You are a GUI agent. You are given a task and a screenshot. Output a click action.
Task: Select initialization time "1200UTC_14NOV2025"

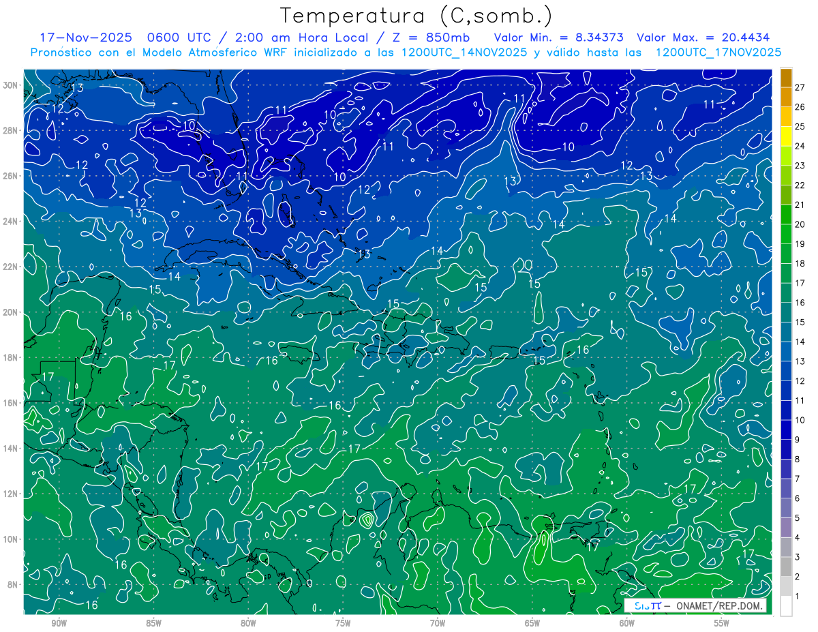coord(464,52)
